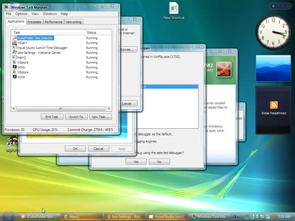Switch to the Performance tab

53,22
